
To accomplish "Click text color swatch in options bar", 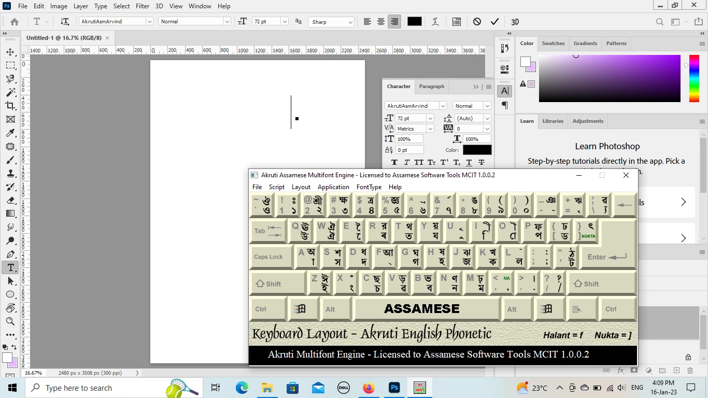I will (x=415, y=22).
